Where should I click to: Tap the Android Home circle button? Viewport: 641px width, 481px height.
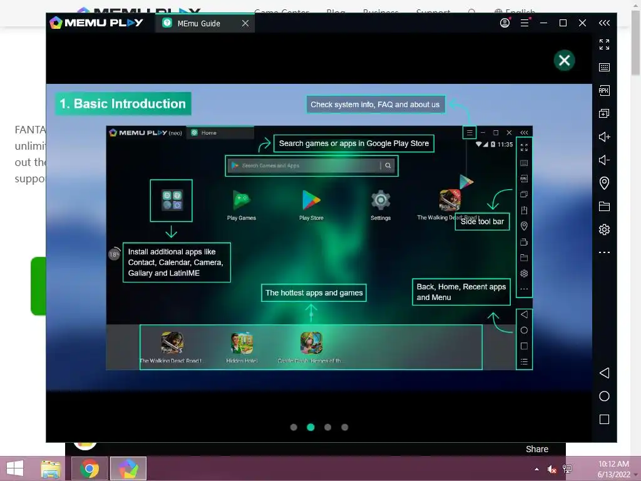click(x=604, y=396)
